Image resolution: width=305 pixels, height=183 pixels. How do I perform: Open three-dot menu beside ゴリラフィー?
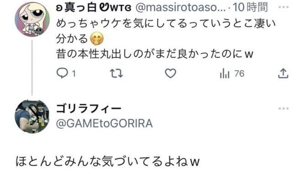pyautogui.click(x=283, y=108)
